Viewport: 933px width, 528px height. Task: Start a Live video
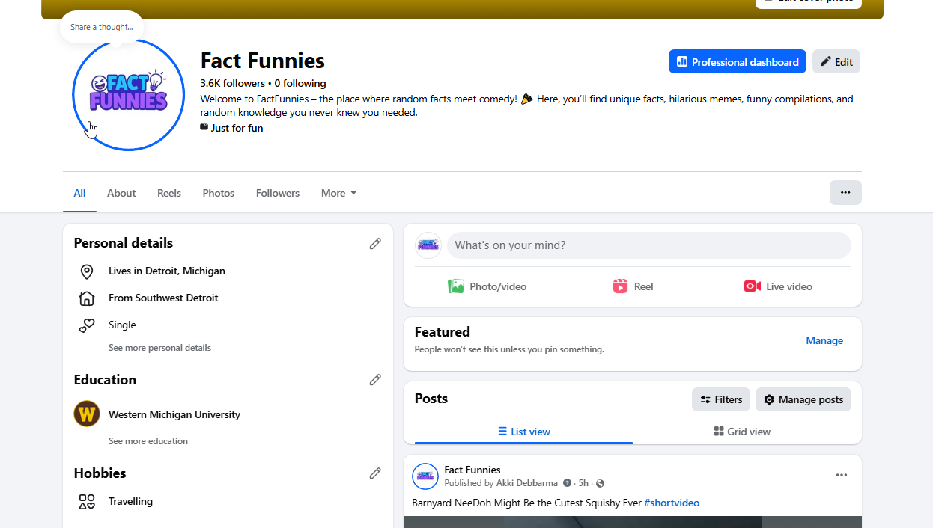[778, 286]
